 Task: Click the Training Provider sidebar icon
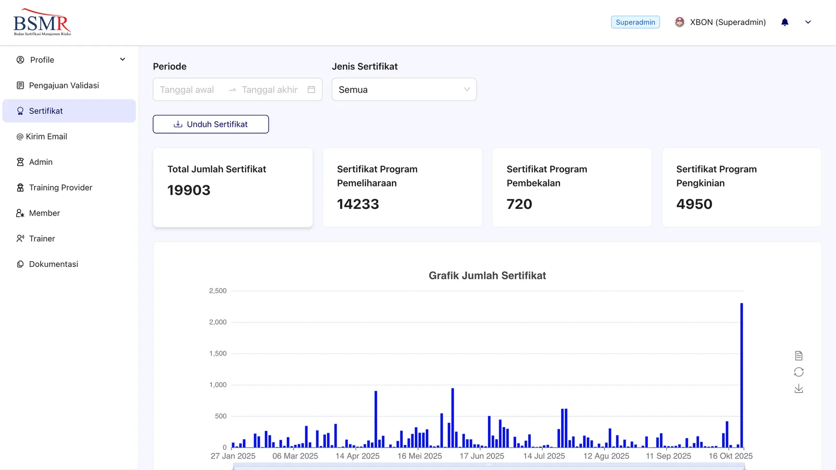tap(20, 187)
